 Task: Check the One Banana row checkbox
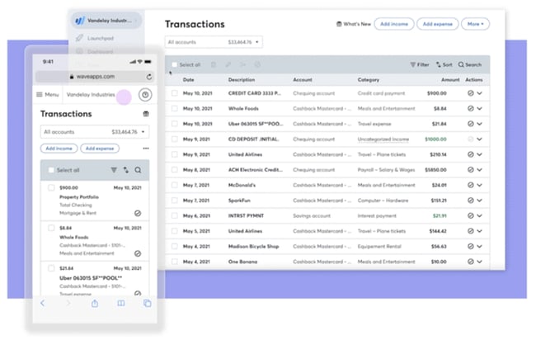(x=174, y=262)
